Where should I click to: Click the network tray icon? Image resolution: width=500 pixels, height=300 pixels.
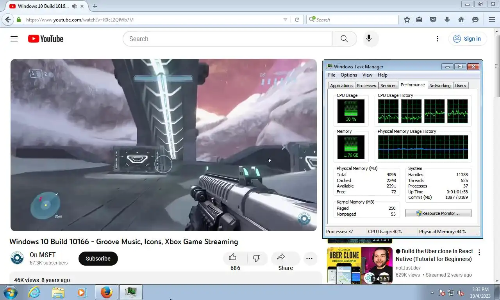click(451, 293)
